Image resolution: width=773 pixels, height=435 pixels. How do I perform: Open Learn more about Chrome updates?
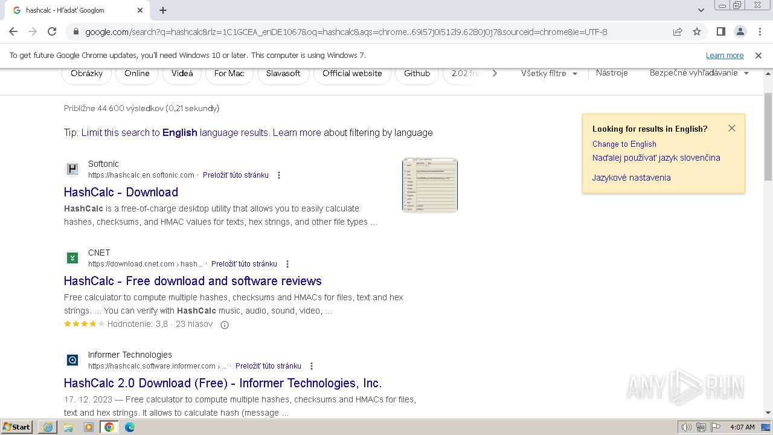(725, 56)
